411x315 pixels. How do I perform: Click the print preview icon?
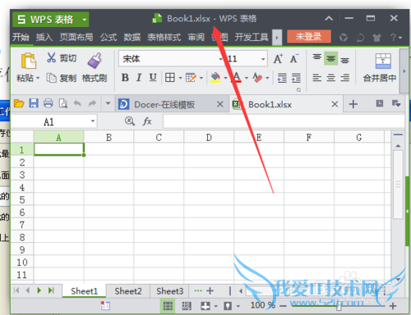point(63,103)
